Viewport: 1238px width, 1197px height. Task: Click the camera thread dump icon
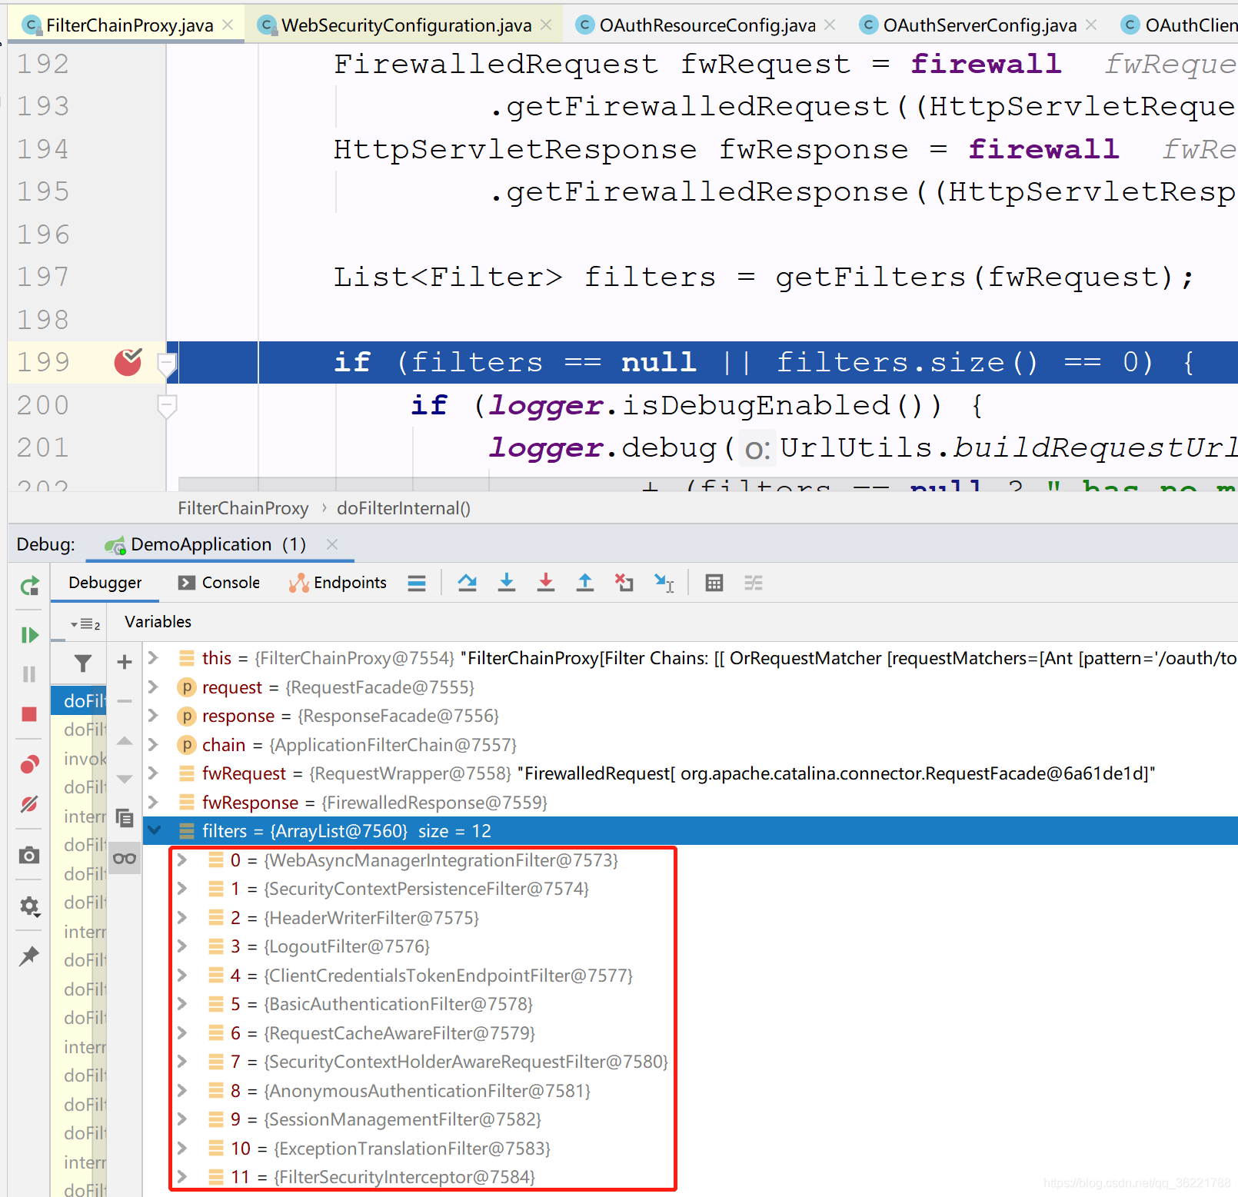(x=29, y=855)
